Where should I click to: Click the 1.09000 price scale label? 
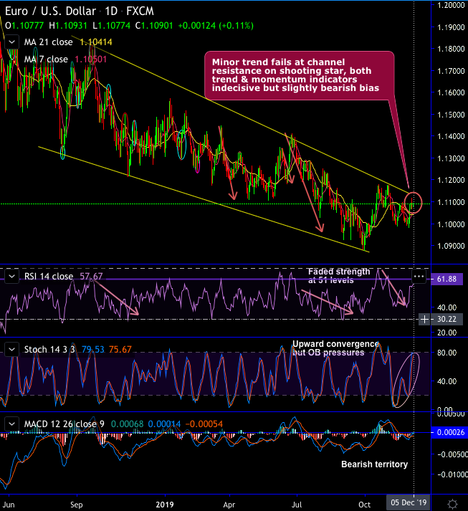(451, 246)
